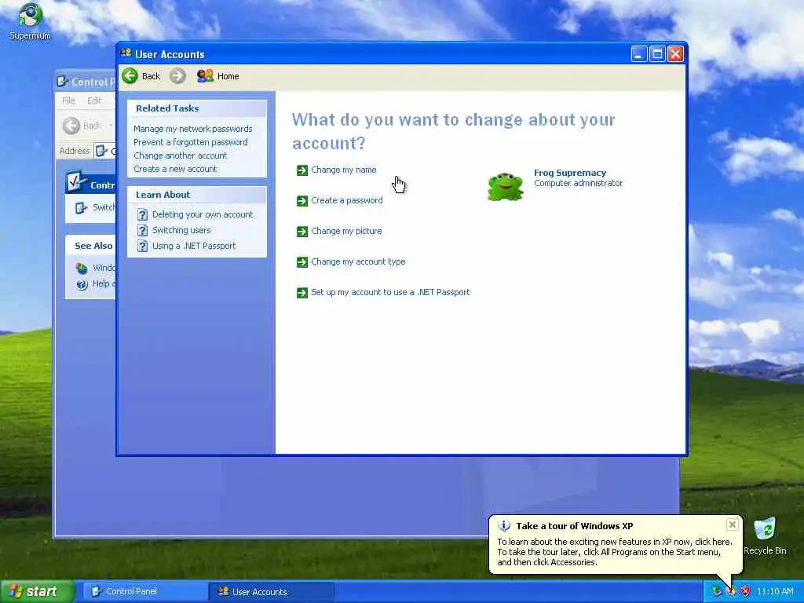Click the first green system tray icon
The width and height of the screenshot is (804, 603).
click(716, 591)
